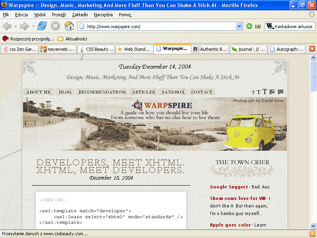Switch to the Web Standards tab
The image size is (317, 238).
click(134, 49)
